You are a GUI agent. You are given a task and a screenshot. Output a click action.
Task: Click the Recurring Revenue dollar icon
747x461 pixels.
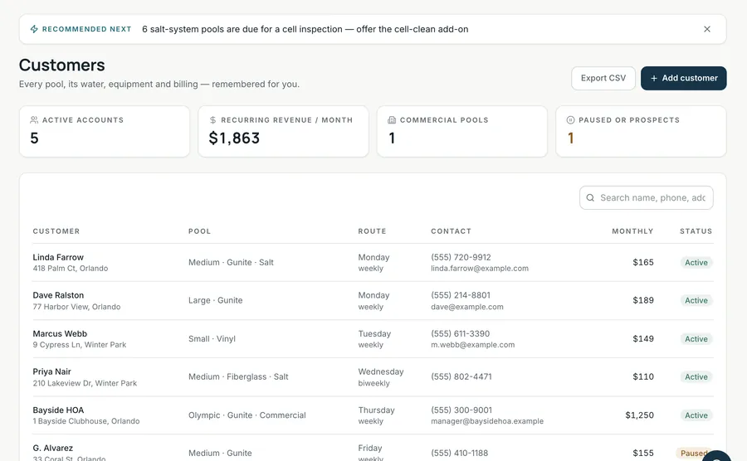213,120
